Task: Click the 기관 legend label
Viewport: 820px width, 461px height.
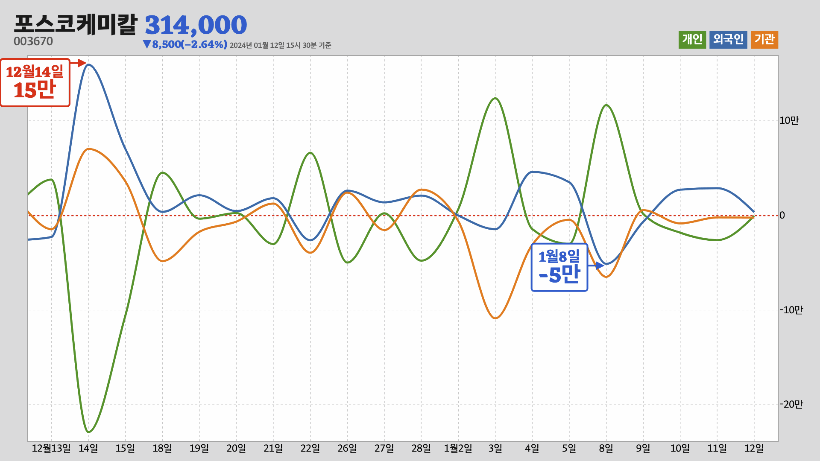Action: point(764,40)
